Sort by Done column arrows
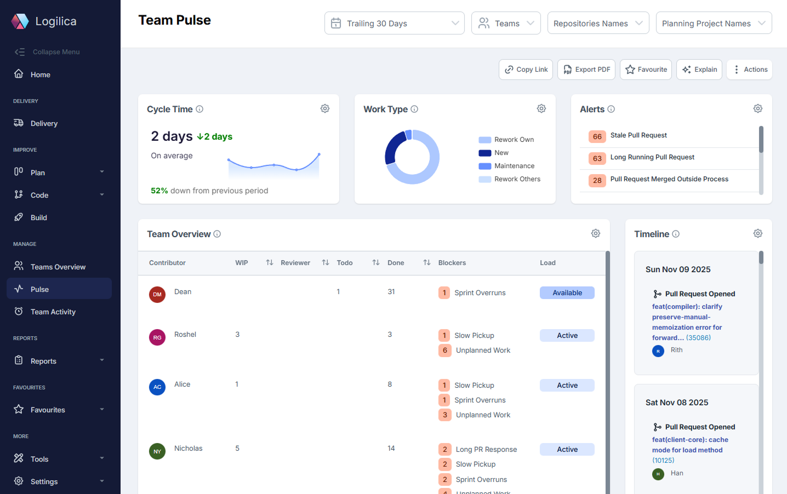Screen dimensions: 787x494 (427, 263)
